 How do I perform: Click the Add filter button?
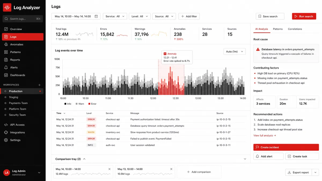pyautogui.click(x=189, y=16)
